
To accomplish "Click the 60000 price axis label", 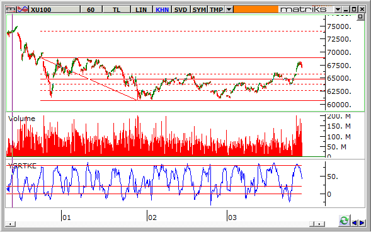I will 339,105.
